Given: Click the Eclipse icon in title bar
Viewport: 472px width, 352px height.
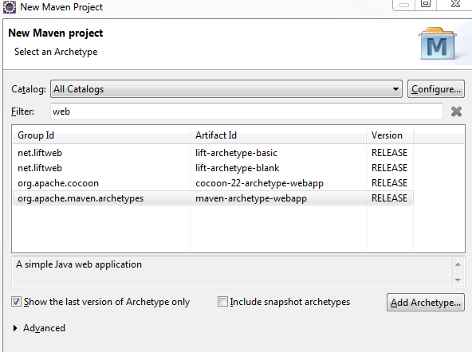Looking at the screenshot, I should click(x=10, y=7).
